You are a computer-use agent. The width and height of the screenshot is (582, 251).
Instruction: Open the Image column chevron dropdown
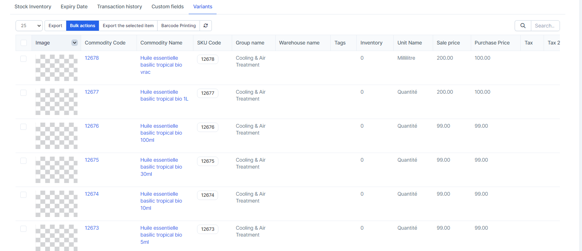(x=75, y=43)
